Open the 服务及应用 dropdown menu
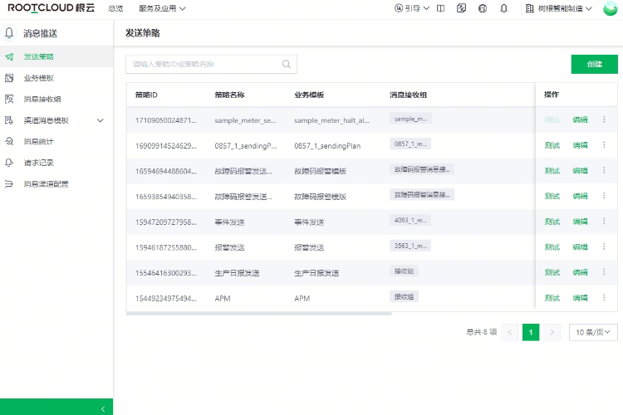 [x=162, y=8]
